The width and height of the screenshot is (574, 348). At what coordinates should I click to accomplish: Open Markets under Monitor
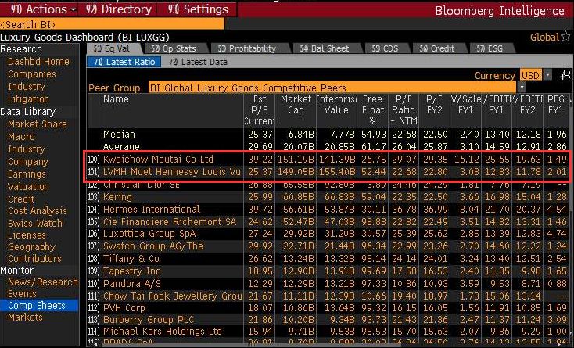coord(25,317)
